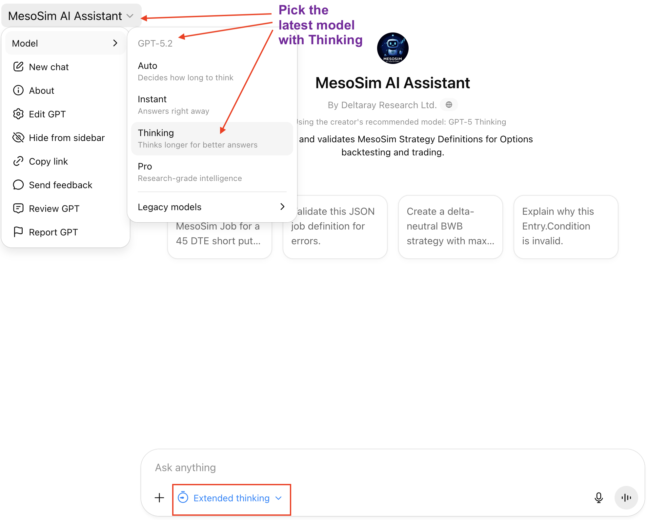Hide from sidebar using the eye icon
The height and width of the screenshot is (520, 648).
pyautogui.click(x=18, y=138)
